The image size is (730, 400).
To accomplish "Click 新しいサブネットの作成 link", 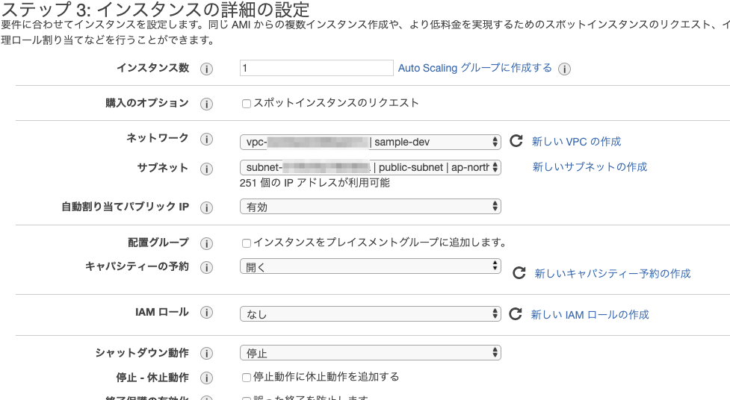I will [x=590, y=167].
